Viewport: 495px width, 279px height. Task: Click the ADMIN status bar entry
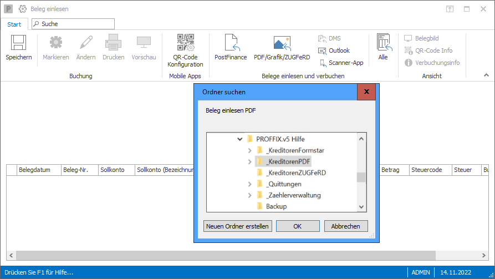click(x=421, y=272)
